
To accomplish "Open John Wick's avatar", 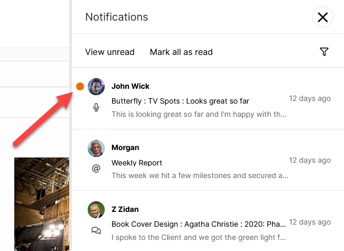I will [x=96, y=87].
